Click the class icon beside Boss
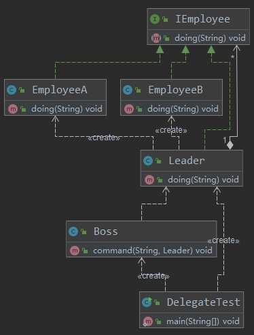 coord(73,232)
